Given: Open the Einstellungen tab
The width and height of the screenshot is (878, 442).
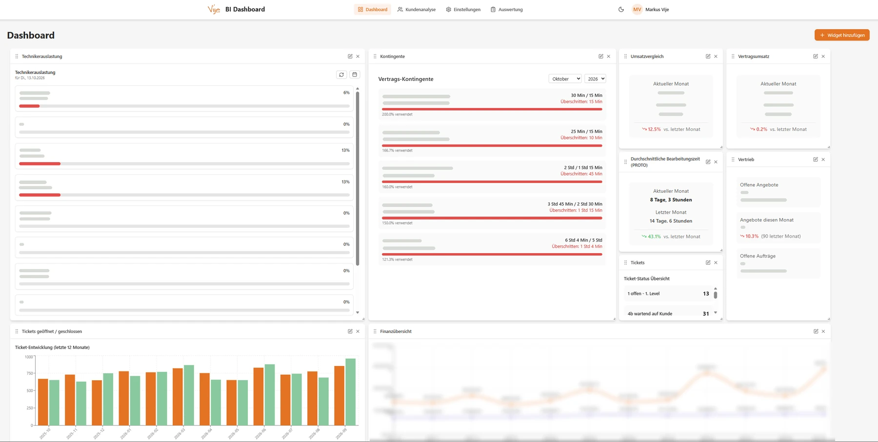Looking at the screenshot, I should 463,9.
